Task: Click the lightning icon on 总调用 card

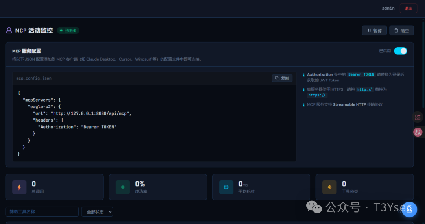Action: tap(19, 187)
